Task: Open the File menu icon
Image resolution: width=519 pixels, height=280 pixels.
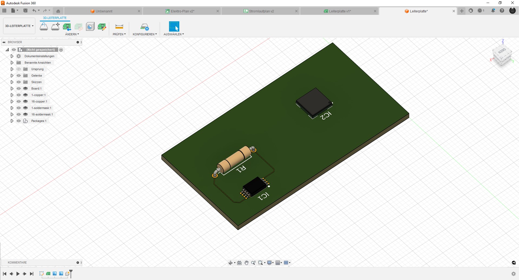Action: 13,11
